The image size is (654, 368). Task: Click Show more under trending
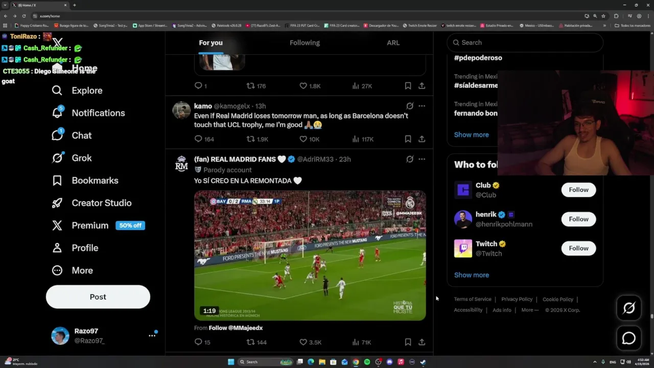point(471,135)
